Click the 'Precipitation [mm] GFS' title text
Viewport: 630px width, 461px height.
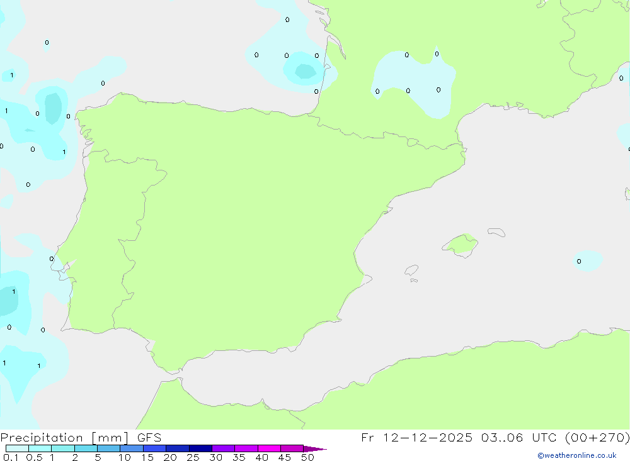point(81,438)
